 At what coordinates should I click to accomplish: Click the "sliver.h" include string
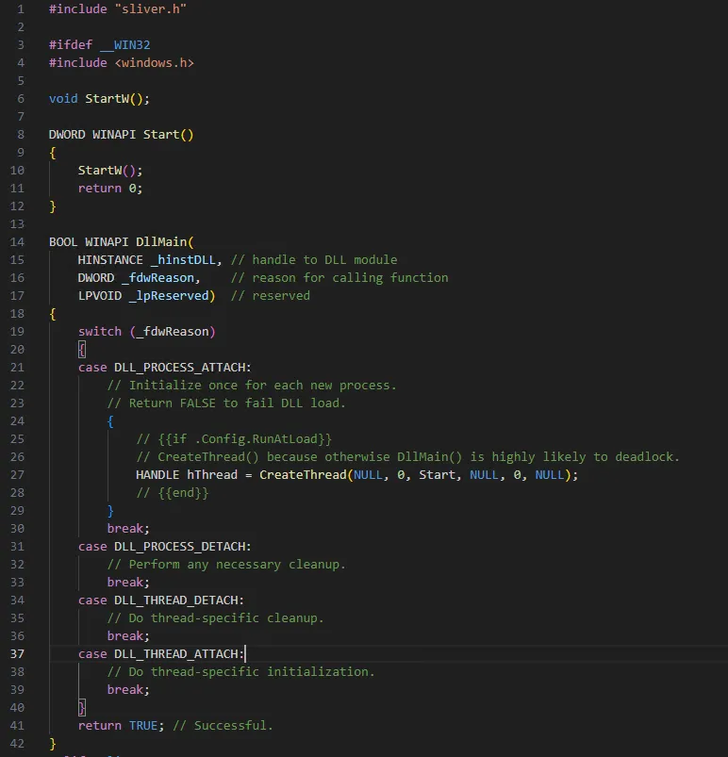pyautogui.click(x=151, y=9)
